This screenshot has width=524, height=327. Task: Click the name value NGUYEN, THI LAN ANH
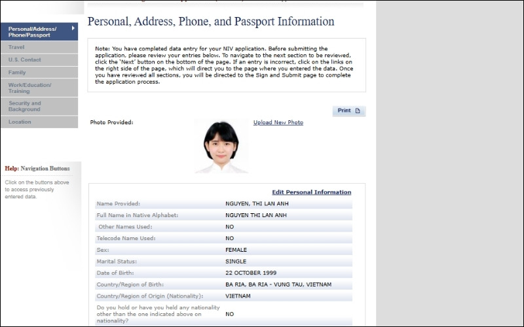tap(256, 203)
